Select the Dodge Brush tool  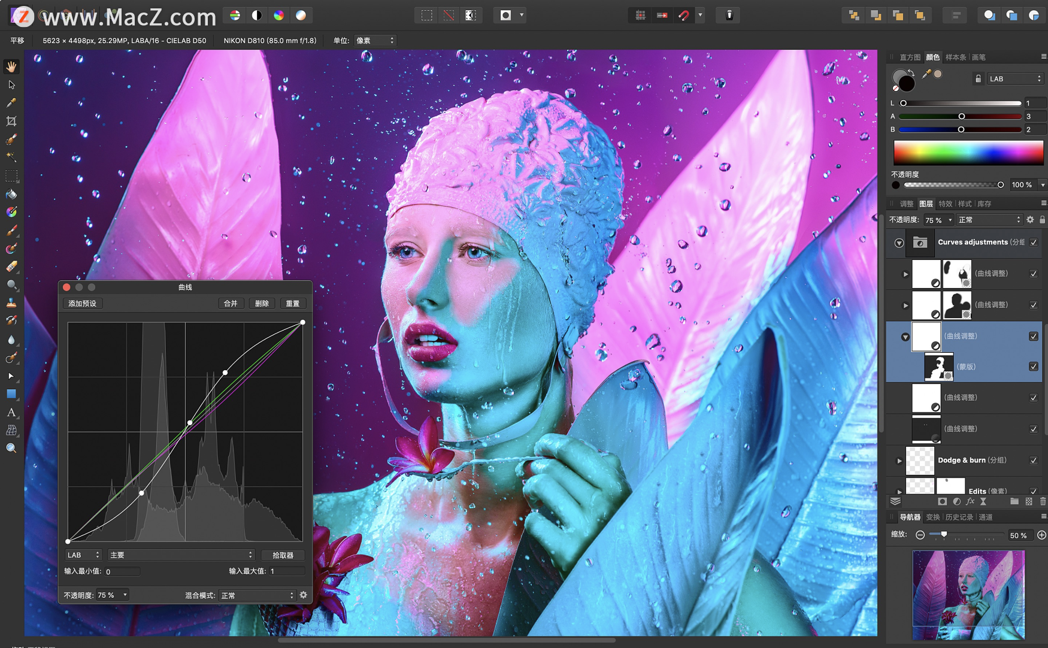tap(11, 285)
